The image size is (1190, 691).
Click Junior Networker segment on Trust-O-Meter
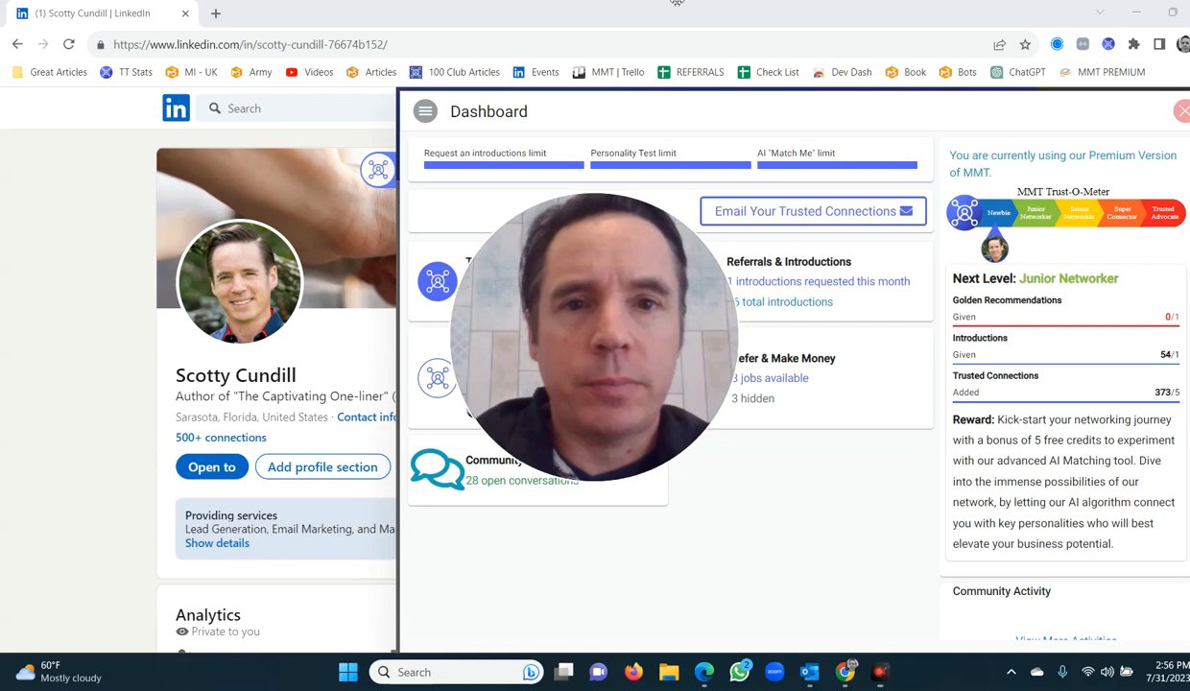pos(1035,212)
